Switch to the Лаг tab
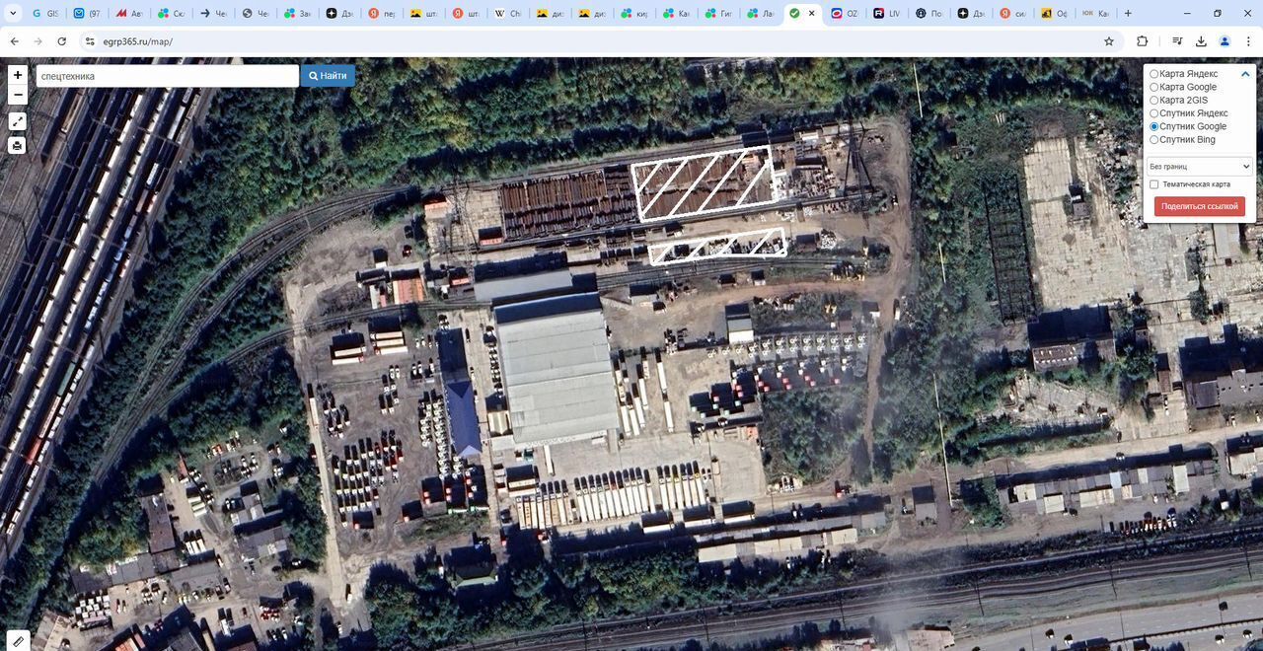 click(x=761, y=14)
